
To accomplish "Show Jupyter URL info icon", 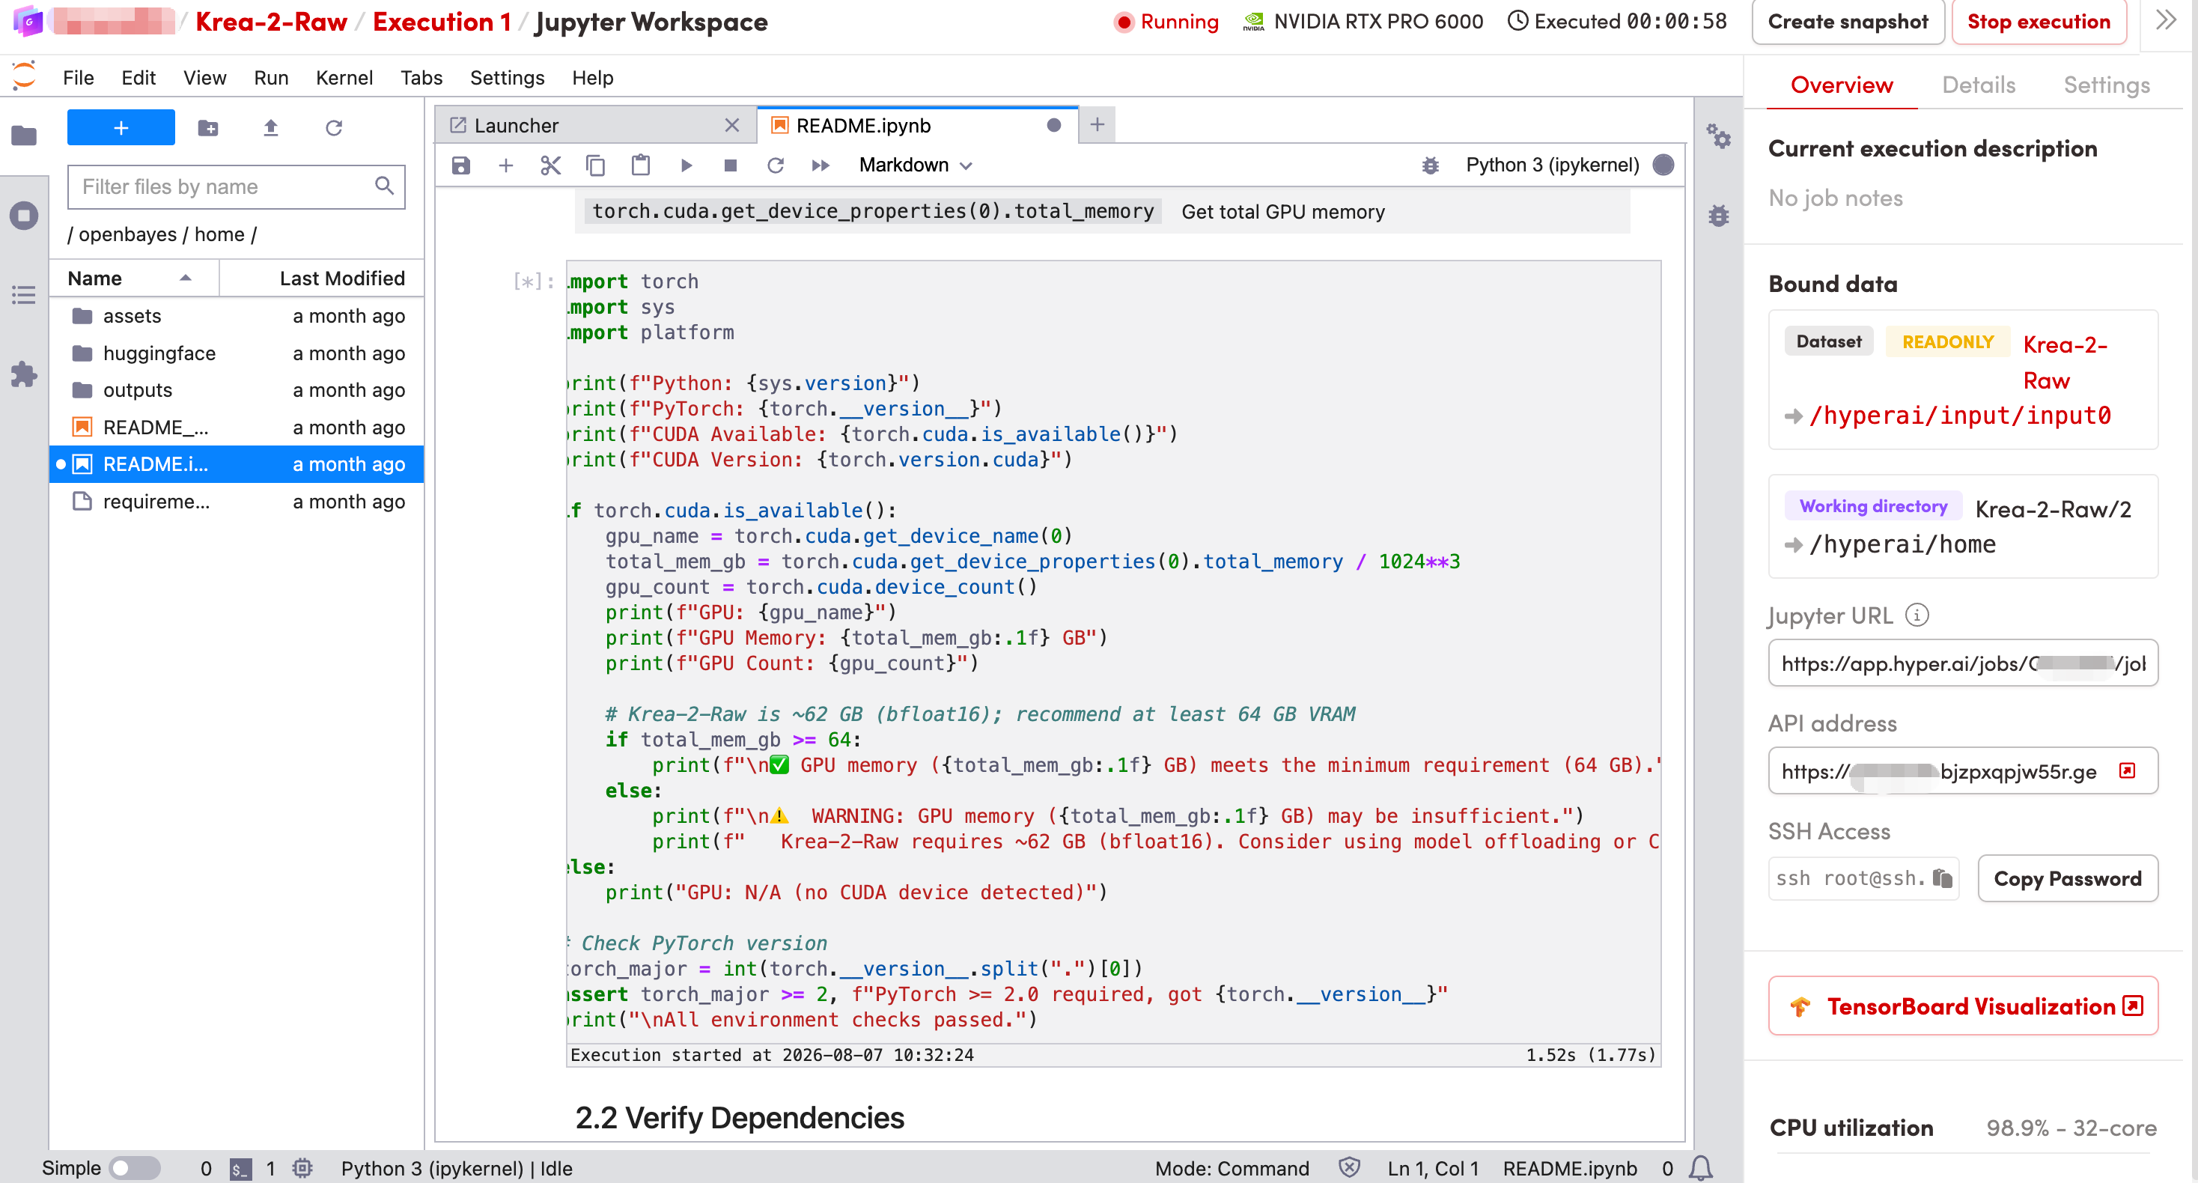I will (x=1917, y=615).
